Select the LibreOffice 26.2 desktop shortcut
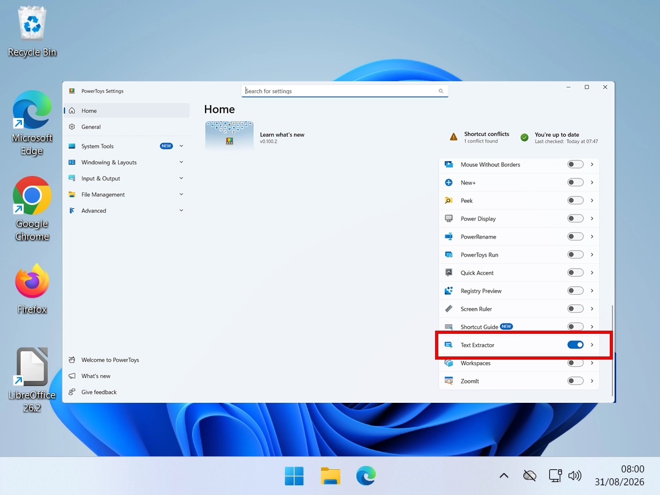 [32, 380]
